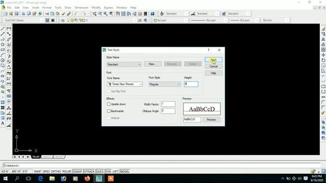The width and height of the screenshot is (326, 183).
Task: Toggle SNAP mode in status bar
Action: click(37, 172)
